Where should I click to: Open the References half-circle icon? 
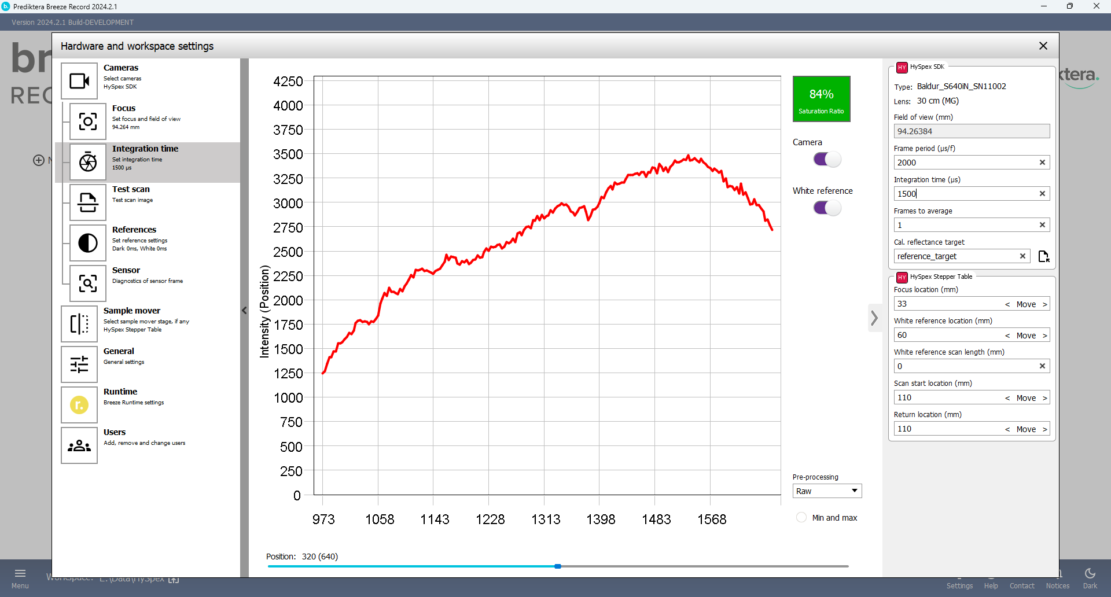pyautogui.click(x=88, y=243)
